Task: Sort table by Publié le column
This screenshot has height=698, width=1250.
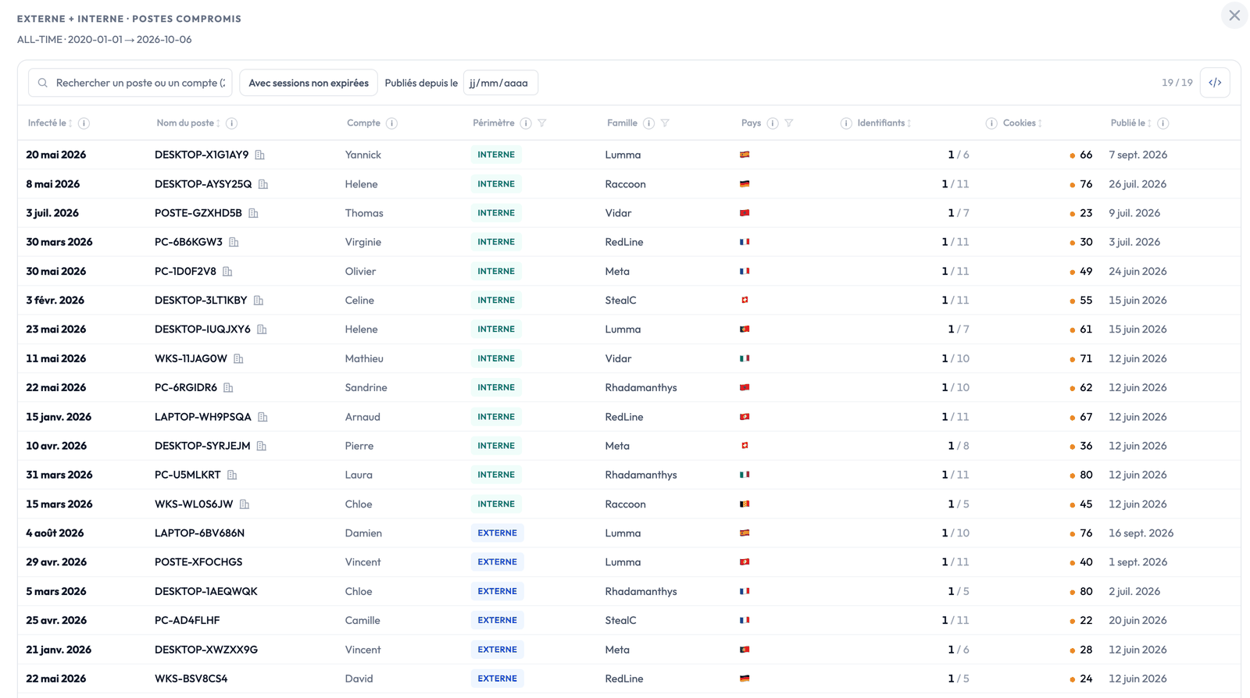Action: (1131, 123)
